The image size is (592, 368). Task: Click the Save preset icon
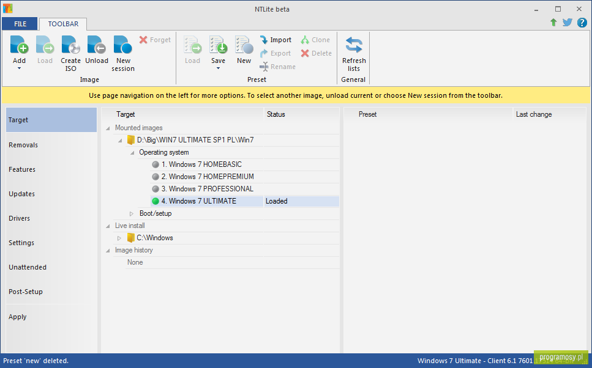[218, 45]
